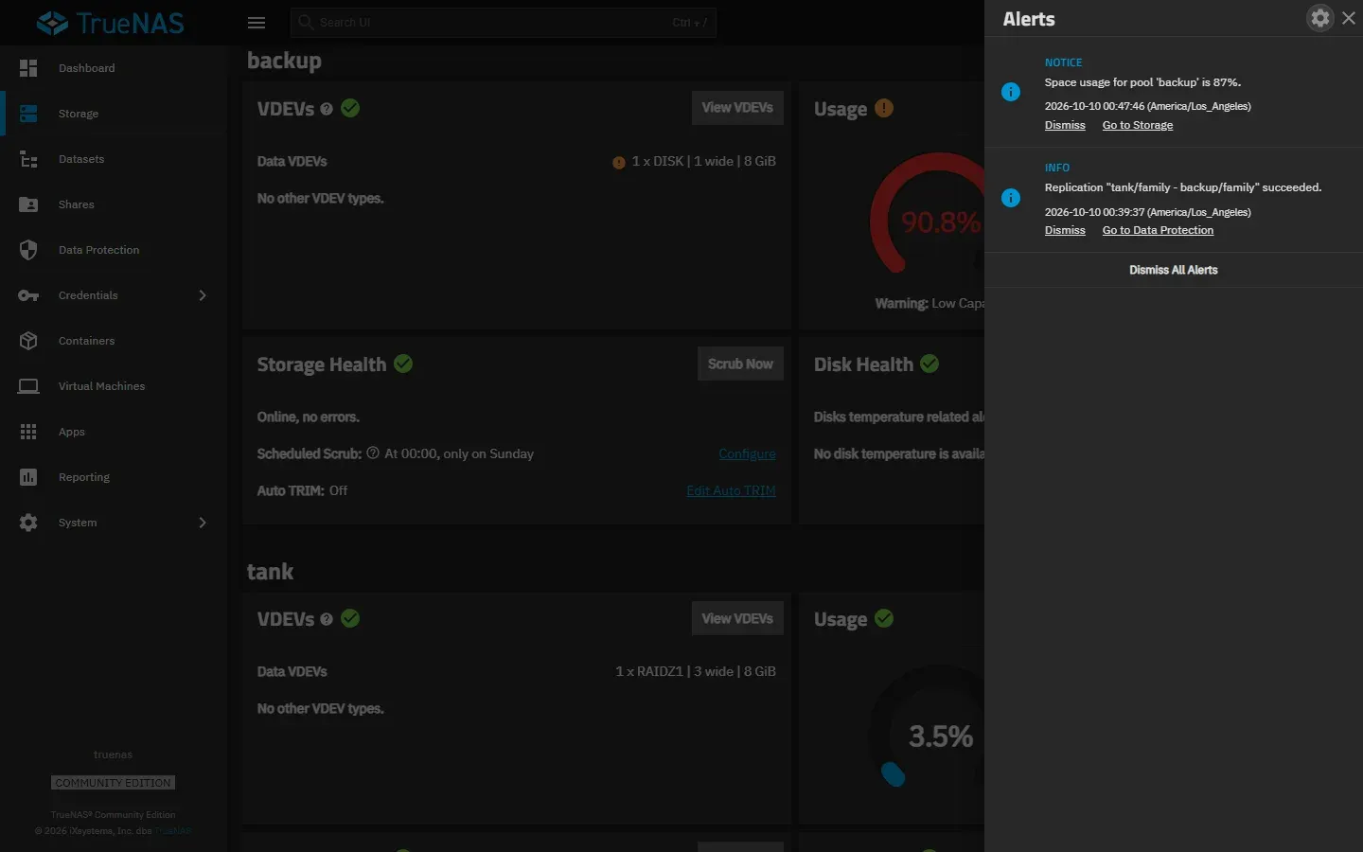Click the System gear icon in the sidebar
Viewport: 1363px width, 852px height.
pos(28,523)
